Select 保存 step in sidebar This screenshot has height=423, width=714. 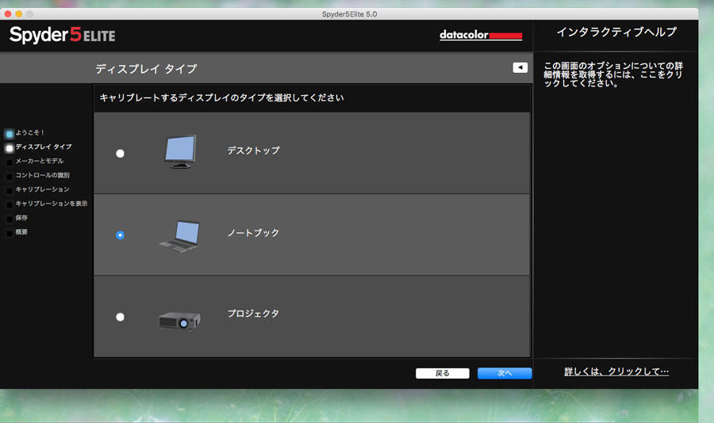pyautogui.click(x=21, y=218)
